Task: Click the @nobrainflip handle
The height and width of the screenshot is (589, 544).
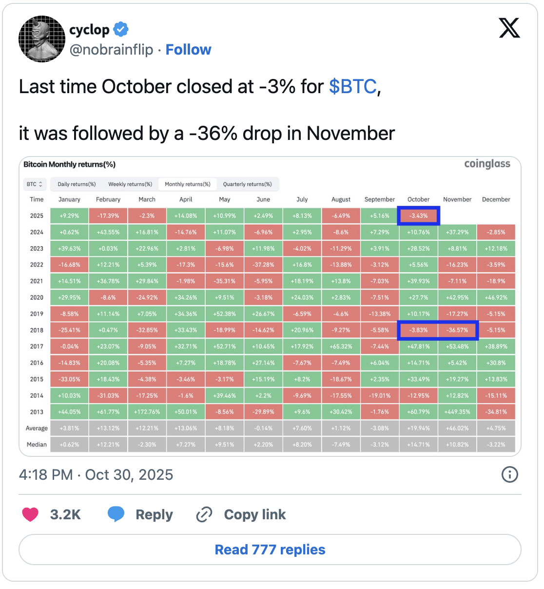Action: (x=112, y=50)
